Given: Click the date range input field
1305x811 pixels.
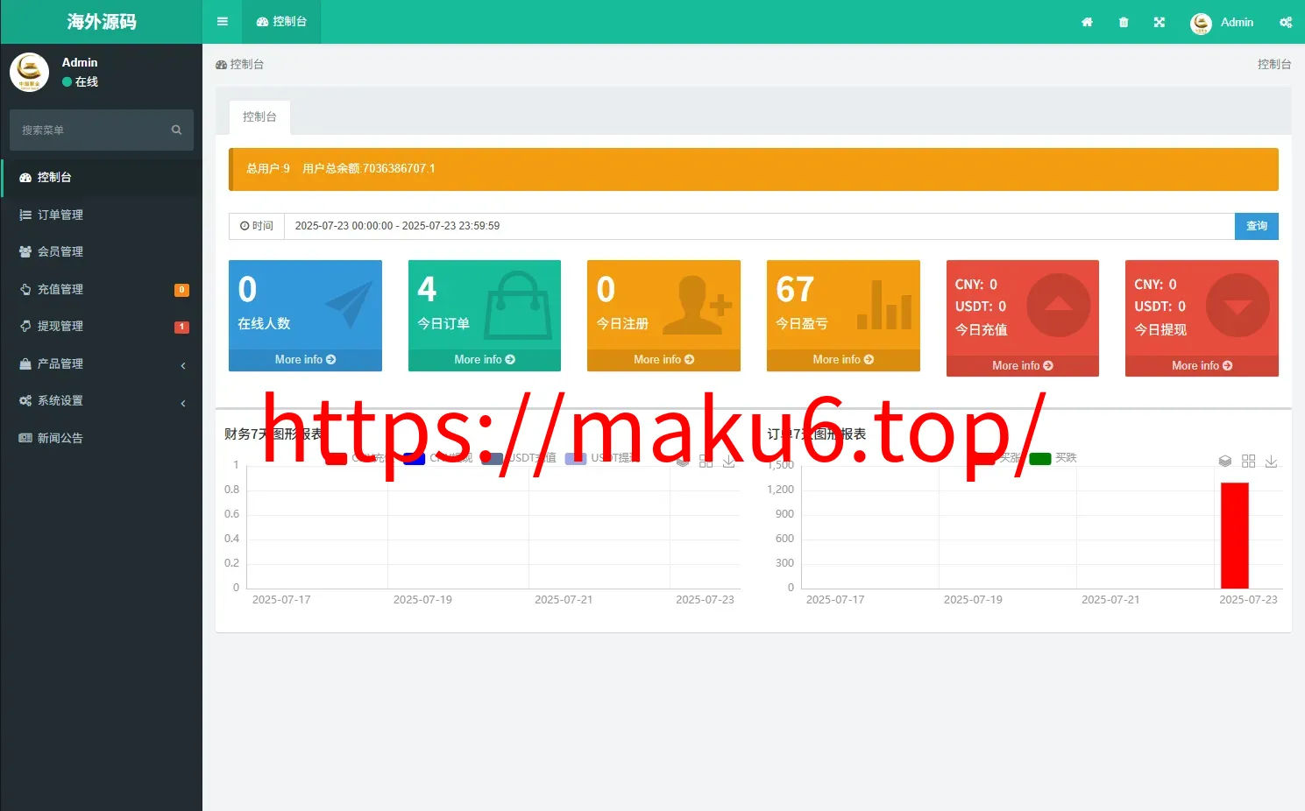Looking at the screenshot, I should click(x=759, y=226).
